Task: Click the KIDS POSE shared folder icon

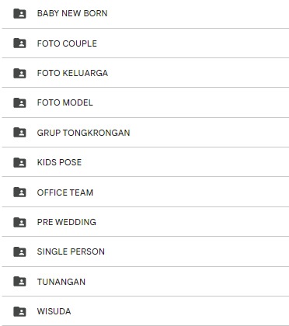Action: pos(19,162)
